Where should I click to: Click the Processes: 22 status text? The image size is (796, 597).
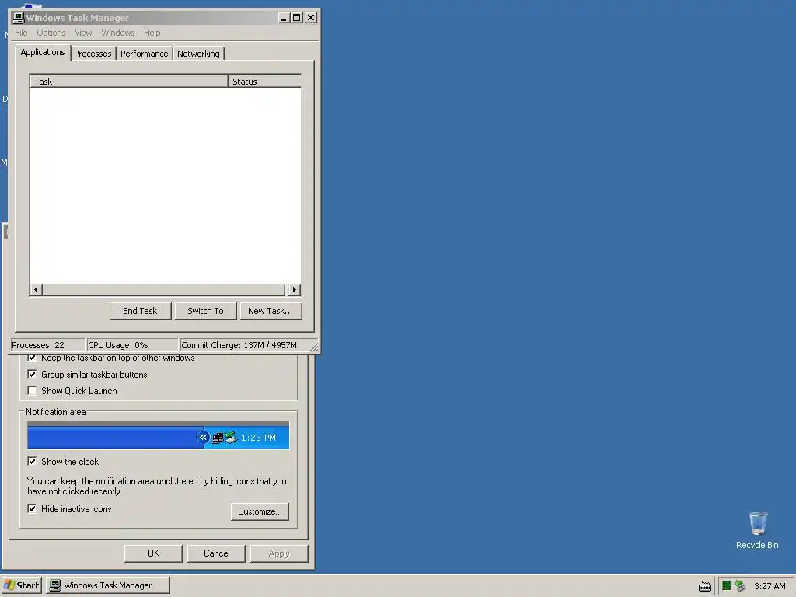tap(38, 345)
